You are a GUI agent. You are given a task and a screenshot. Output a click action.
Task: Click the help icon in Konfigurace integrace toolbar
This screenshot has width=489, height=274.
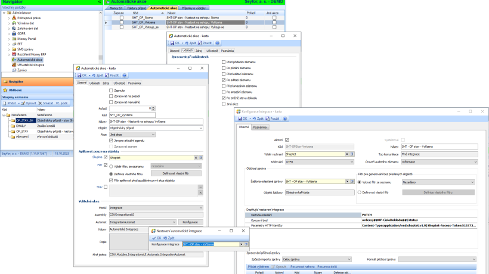(285, 119)
